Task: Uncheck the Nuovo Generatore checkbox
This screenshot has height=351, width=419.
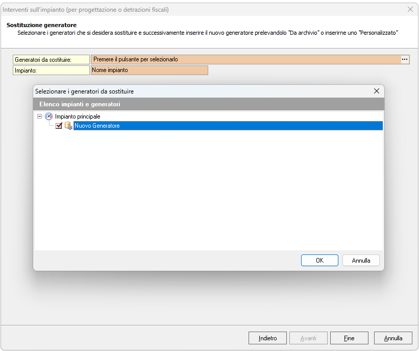Action: [59, 126]
